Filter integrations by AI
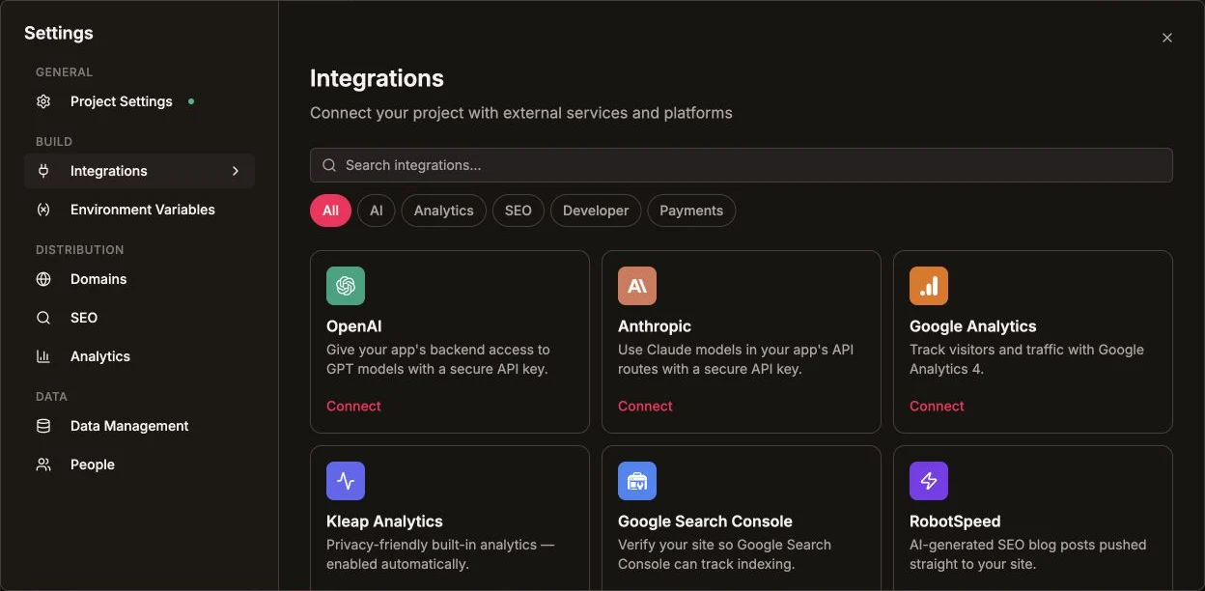 click(377, 211)
